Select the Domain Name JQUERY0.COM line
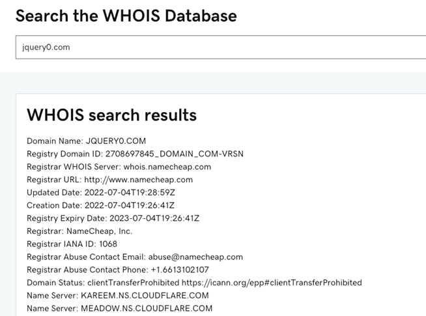 click(x=87, y=141)
